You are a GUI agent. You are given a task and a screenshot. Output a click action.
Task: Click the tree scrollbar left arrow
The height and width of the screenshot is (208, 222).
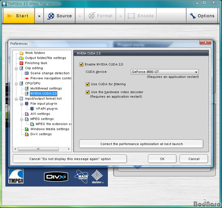click(15, 149)
